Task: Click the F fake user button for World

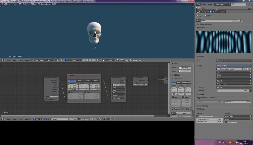Action: tap(235, 20)
